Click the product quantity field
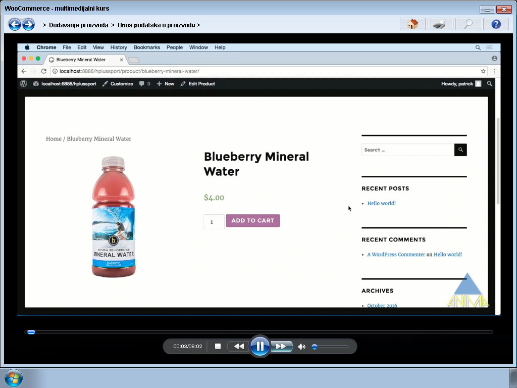Image resolution: width=517 pixels, height=388 pixels. 214,222
